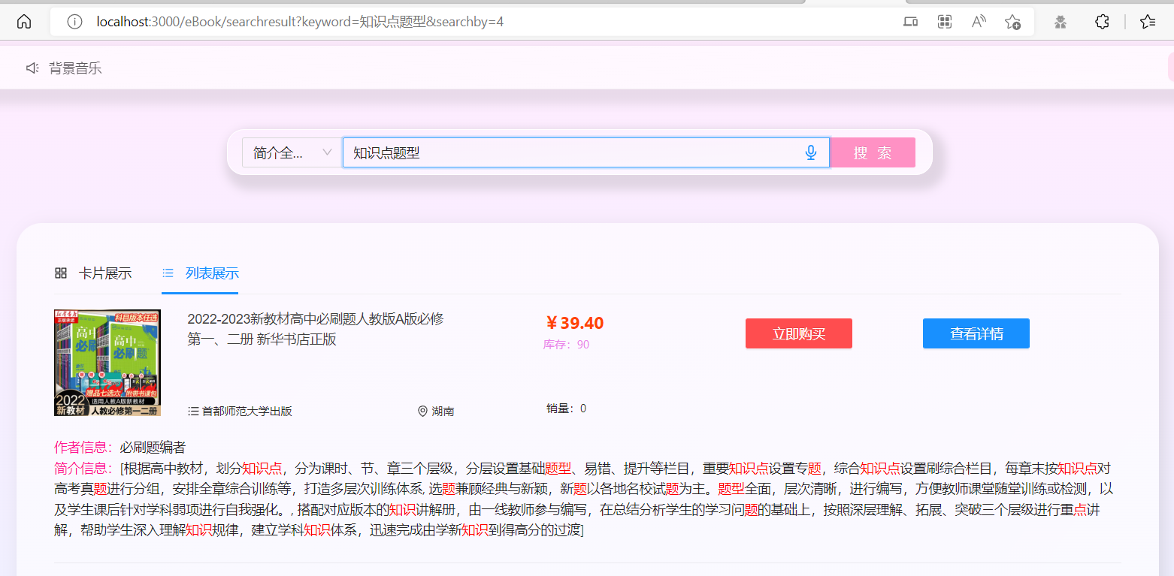The width and height of the screenshot is (1174, 576).
Task: Click the blue 查看详情 button
Action: pos(976,333)
